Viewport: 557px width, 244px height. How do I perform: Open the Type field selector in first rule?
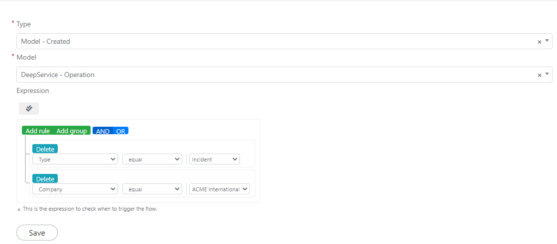[x=75, y=159]
